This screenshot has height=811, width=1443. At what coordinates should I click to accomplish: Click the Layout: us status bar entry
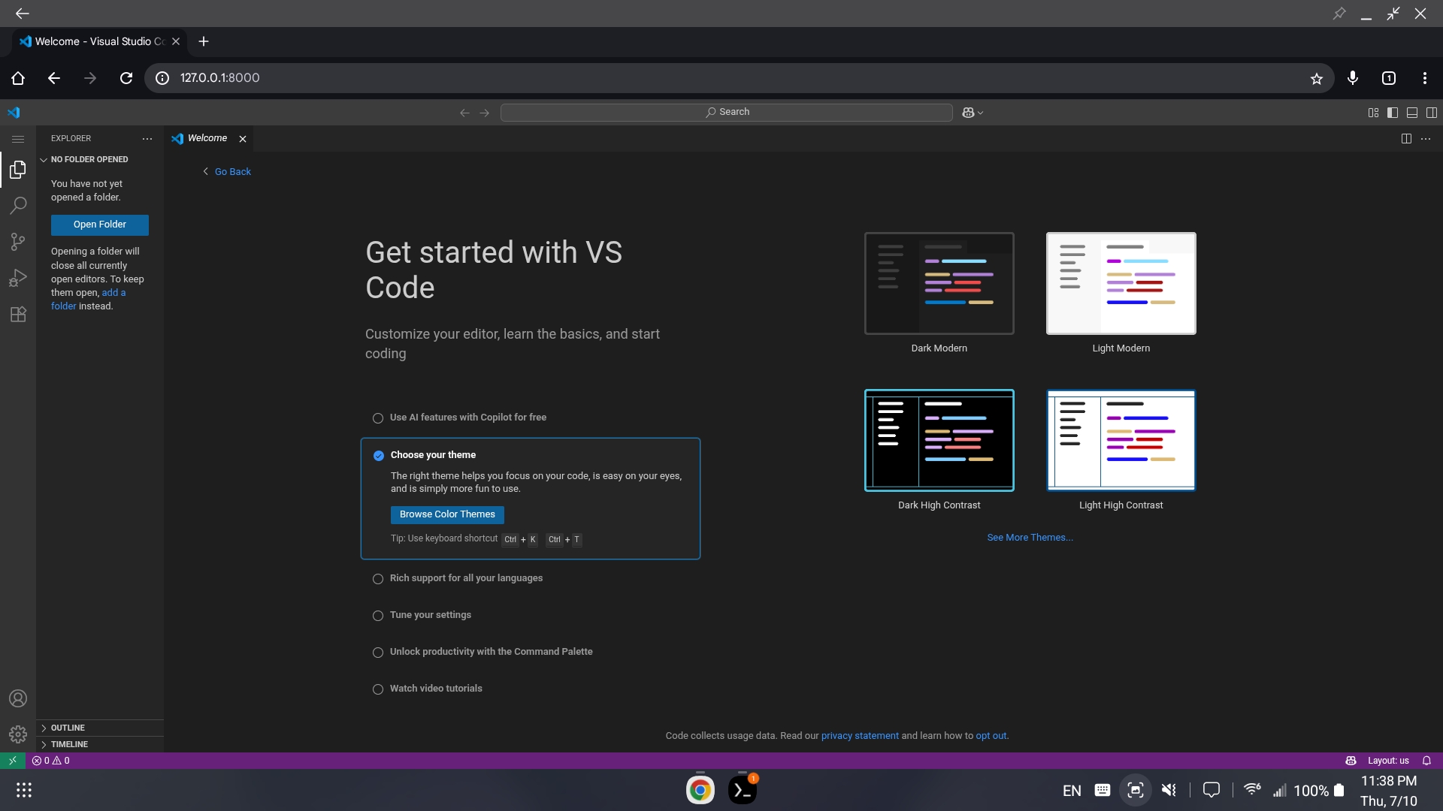pos(1388,760)
